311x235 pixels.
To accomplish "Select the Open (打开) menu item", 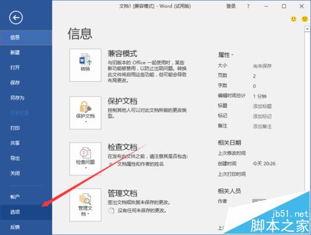I will click(26, 67).
